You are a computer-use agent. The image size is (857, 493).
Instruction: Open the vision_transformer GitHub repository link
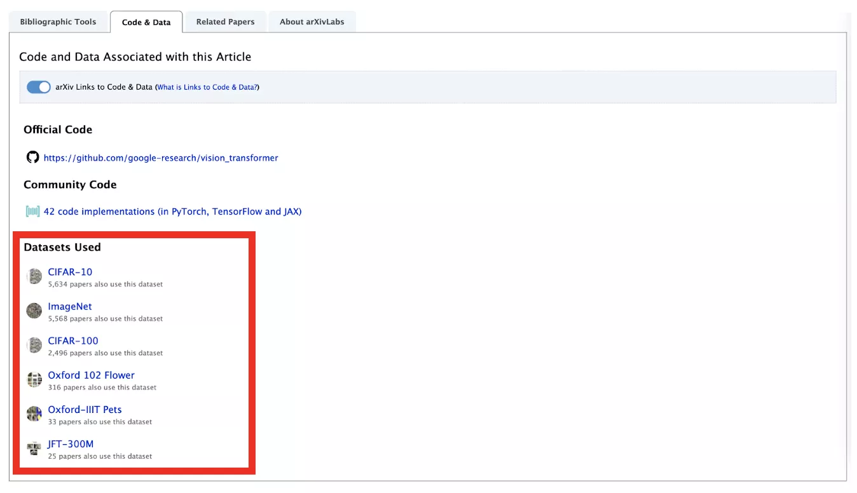pyautogui.click(x=161, y=158)
